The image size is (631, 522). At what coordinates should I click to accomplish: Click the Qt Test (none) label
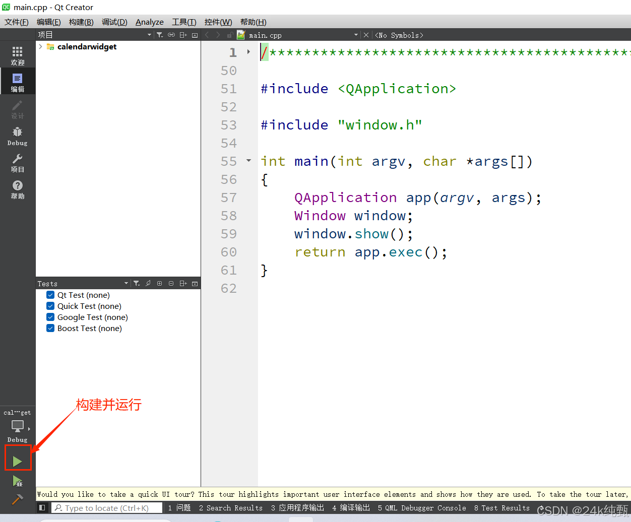[84, 295]
